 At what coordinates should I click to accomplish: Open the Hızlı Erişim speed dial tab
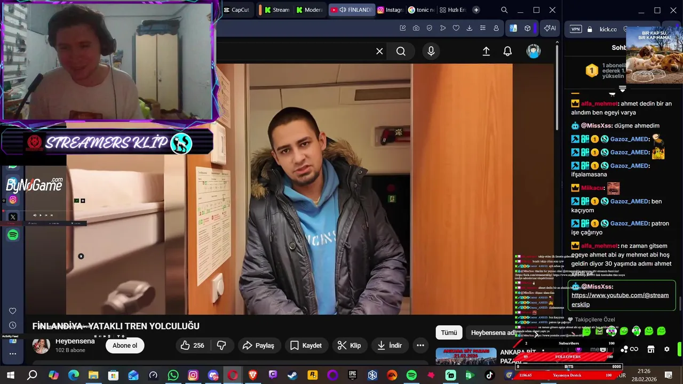tap(452, 10)
